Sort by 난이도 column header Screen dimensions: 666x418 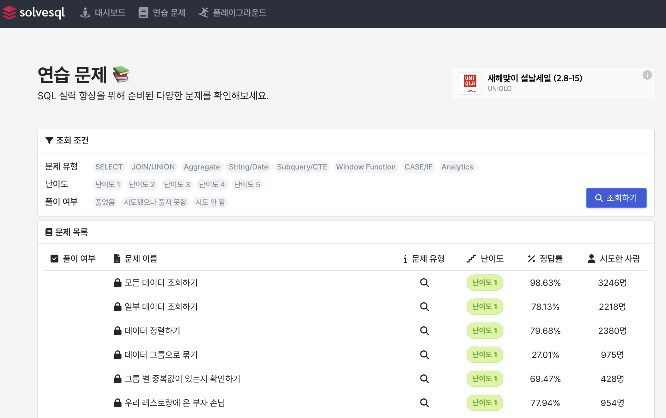click(x=485, y=259)
